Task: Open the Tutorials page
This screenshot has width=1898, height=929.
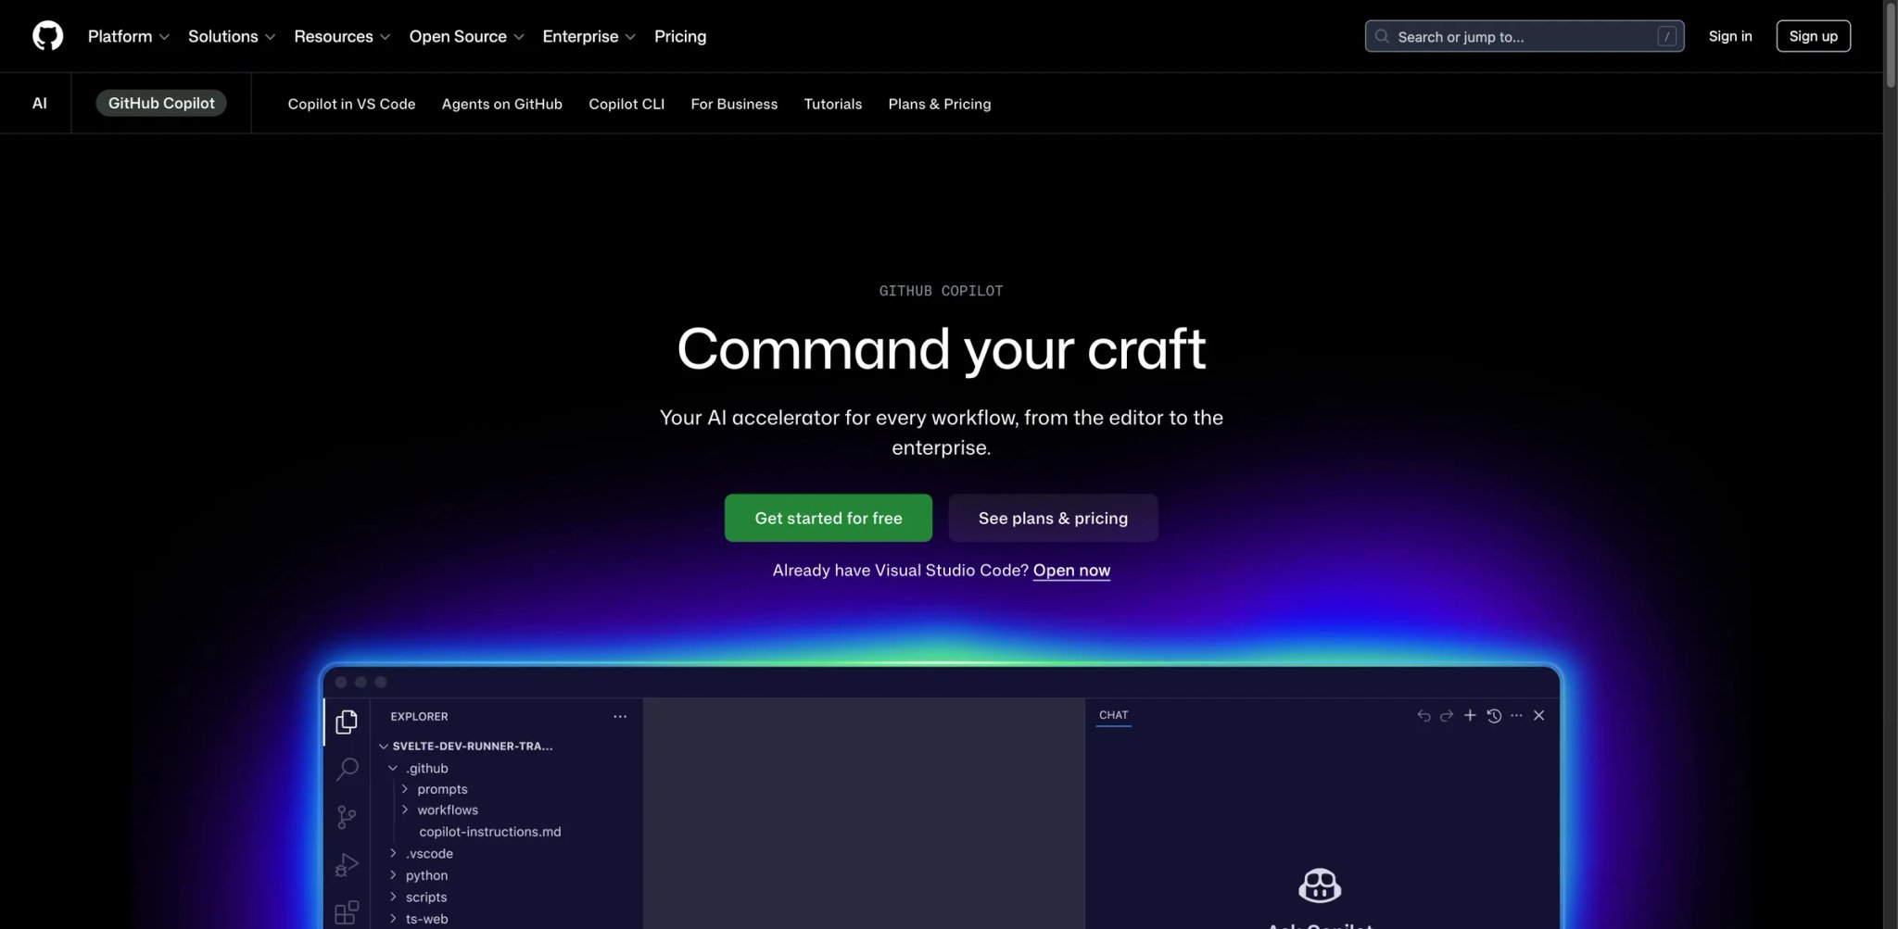Action: (x=833, y=104)
